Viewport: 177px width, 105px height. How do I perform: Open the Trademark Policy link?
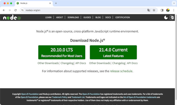[60, 97]
